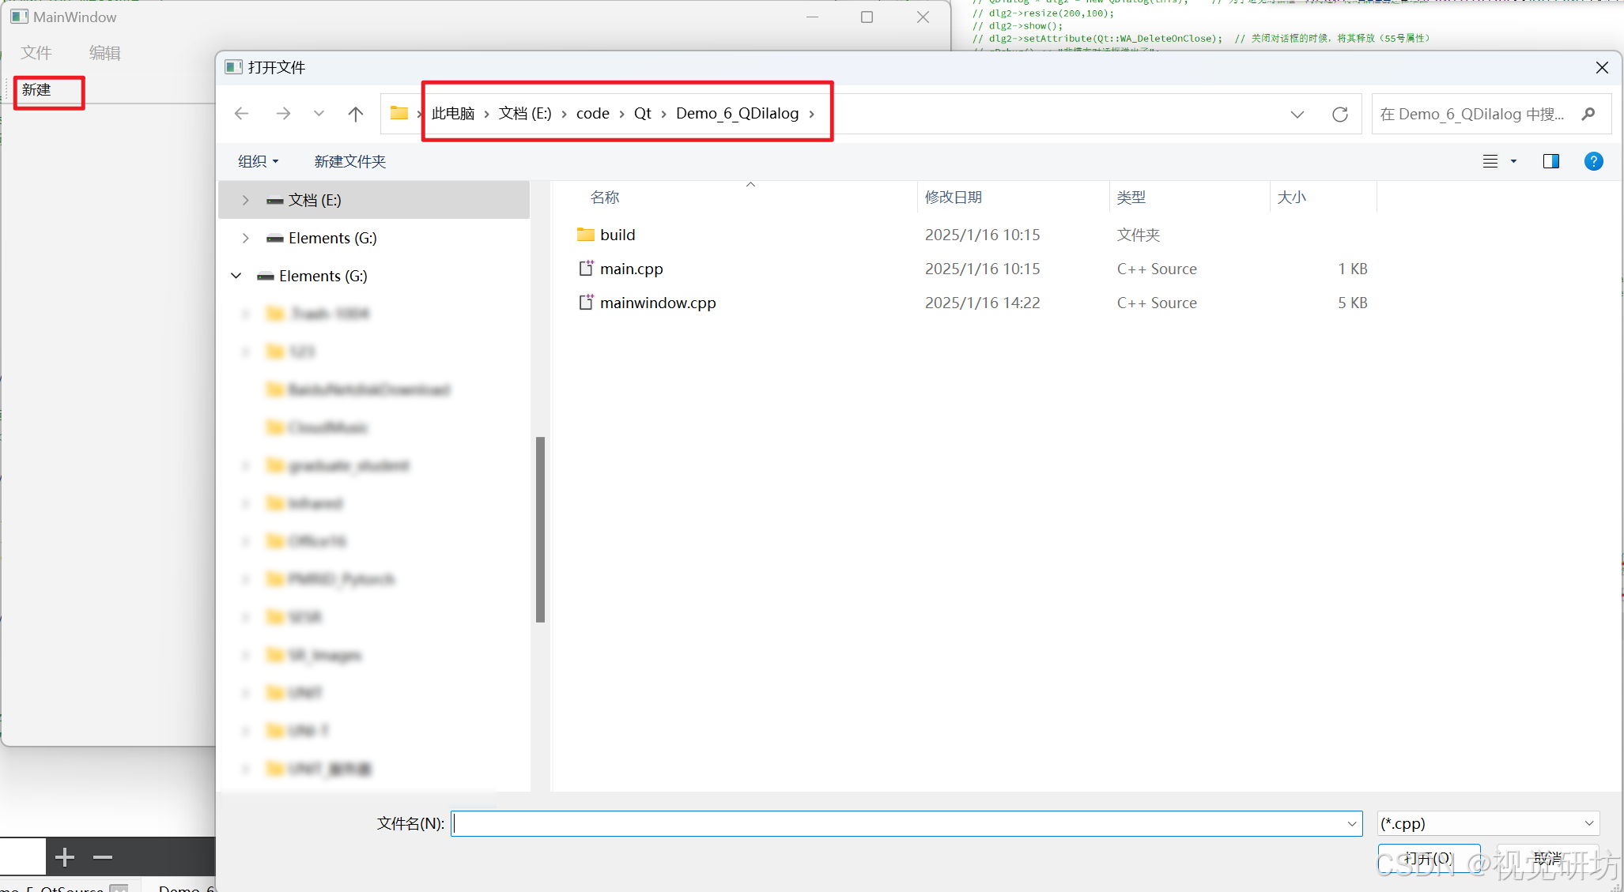Click the 新建文件夹 button

[350, 161]
